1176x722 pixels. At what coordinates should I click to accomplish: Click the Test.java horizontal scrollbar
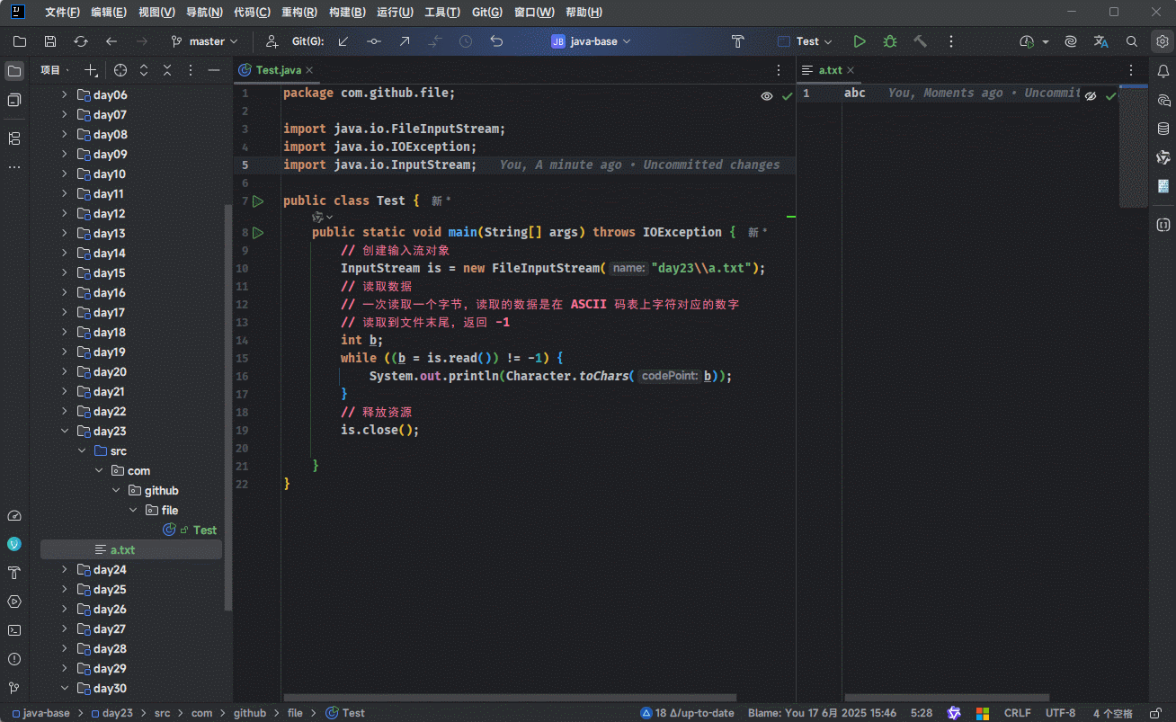pos(510,697)
